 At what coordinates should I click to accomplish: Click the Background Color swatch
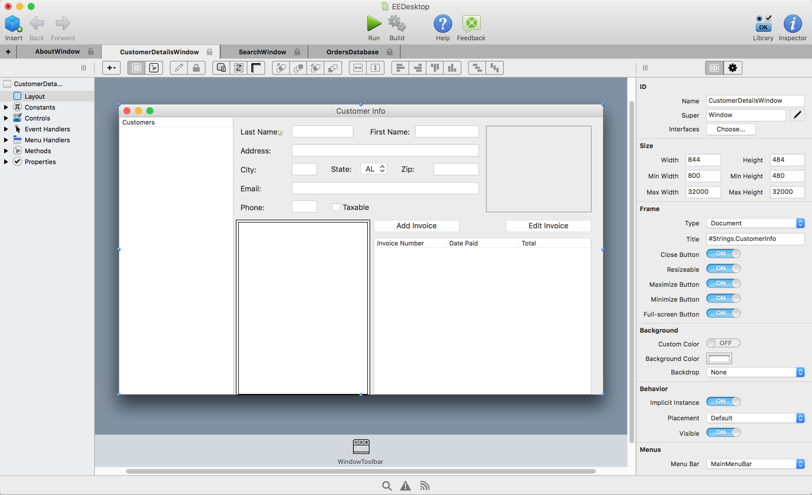point(718,358)
